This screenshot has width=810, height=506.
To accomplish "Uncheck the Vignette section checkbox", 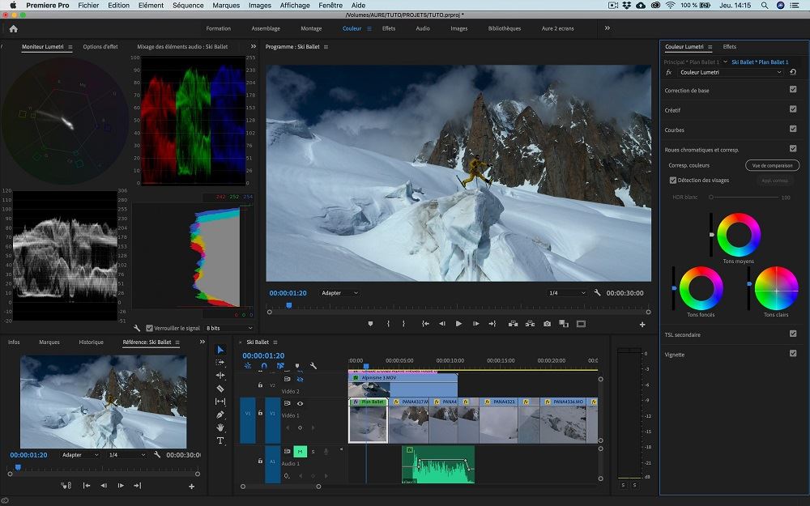I will click(793, 354).
